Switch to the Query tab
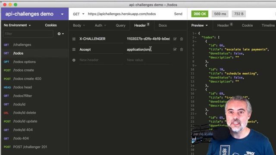276x155 pixels. pyautogui.click(x=121, y=25)
